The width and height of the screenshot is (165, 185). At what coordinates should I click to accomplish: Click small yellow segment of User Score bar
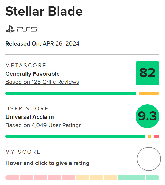pos(149,137)
